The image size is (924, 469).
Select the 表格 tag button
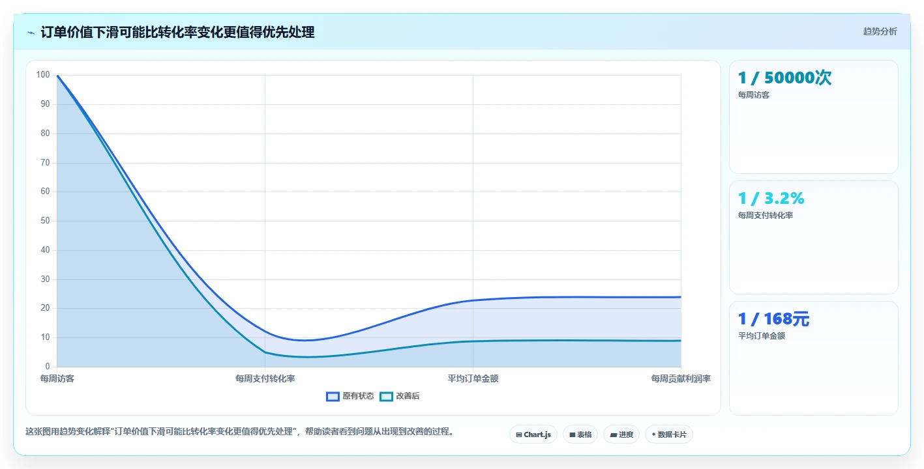(580, 434)
